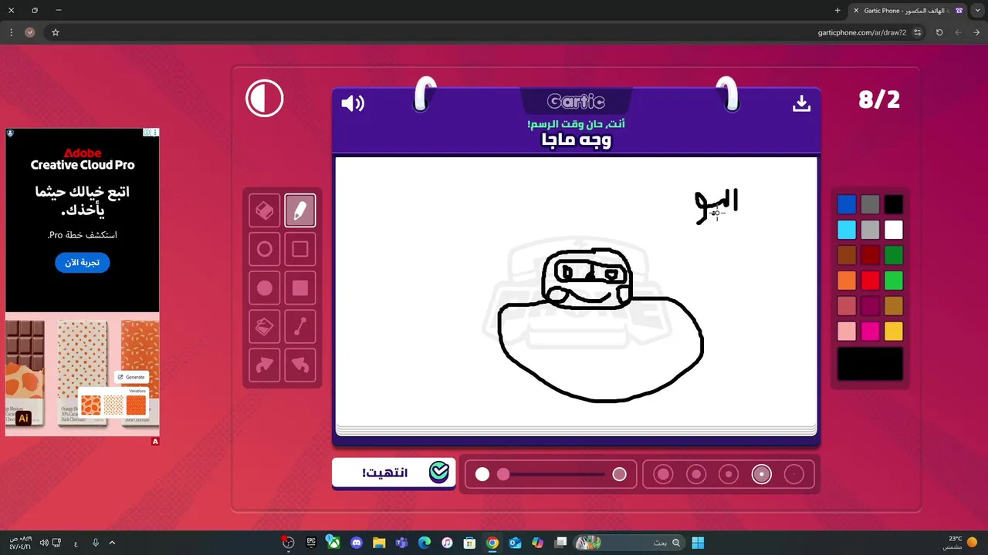Open the large current-color picker box
The image size is (988, 555).
coord(870,364)
